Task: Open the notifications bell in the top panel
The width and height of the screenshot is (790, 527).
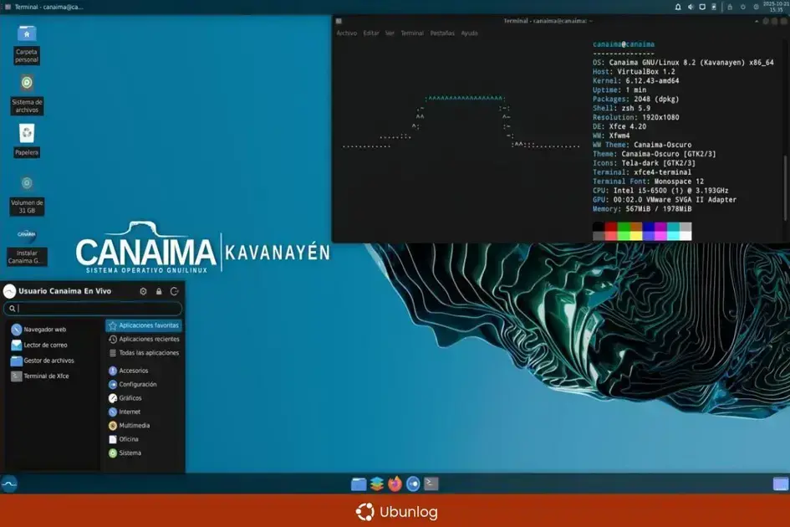Action: coord(678,7)
